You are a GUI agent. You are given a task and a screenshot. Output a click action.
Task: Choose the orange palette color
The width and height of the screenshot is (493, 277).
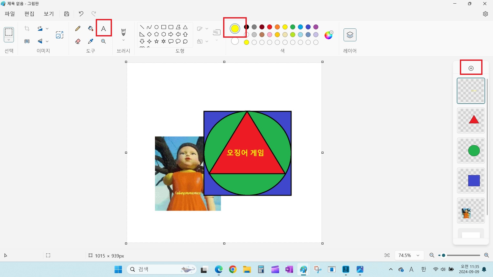pyautogui.click(x=277, y=27)
